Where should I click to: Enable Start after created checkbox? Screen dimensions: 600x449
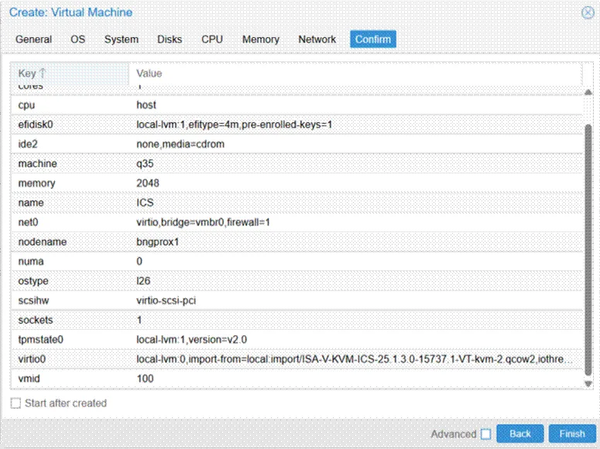15,403
